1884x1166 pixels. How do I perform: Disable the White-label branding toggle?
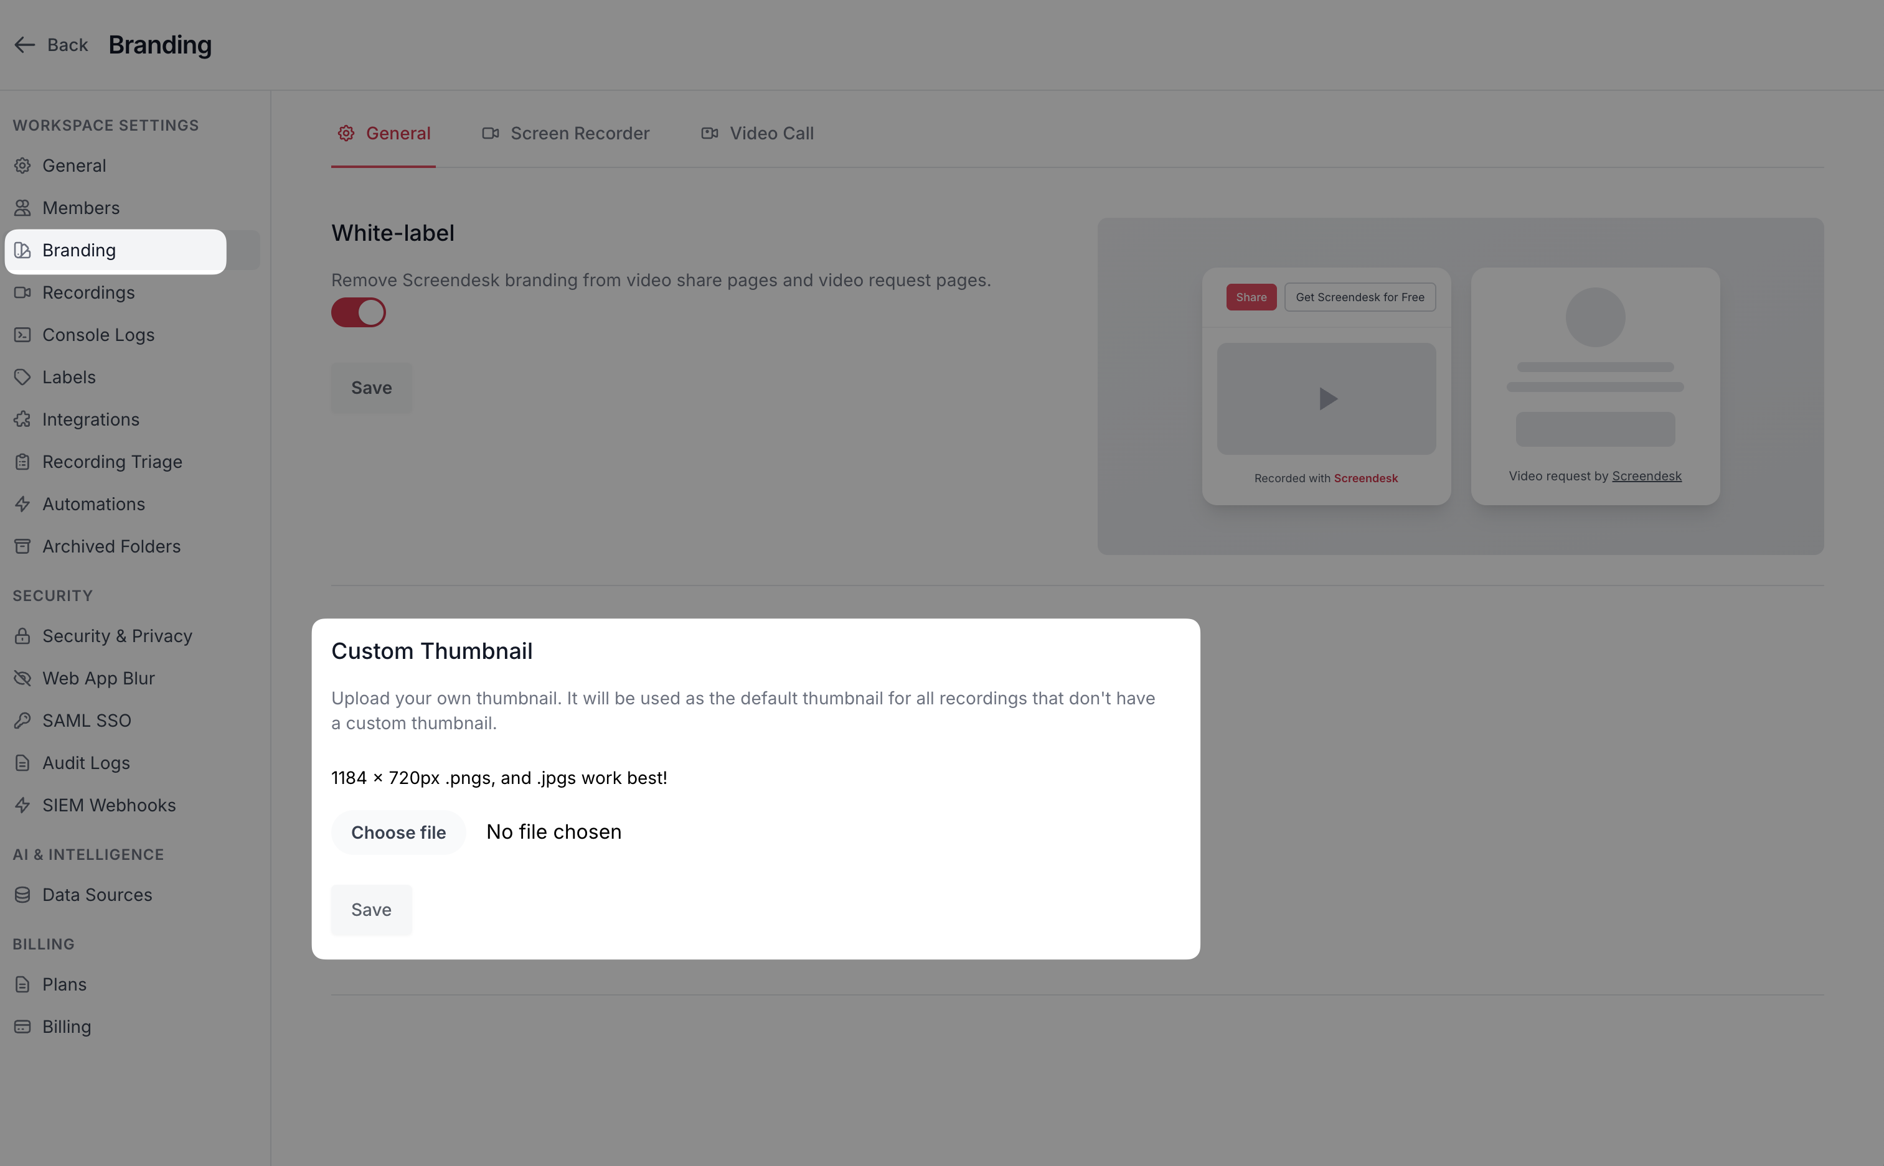(x=358, y=312)
